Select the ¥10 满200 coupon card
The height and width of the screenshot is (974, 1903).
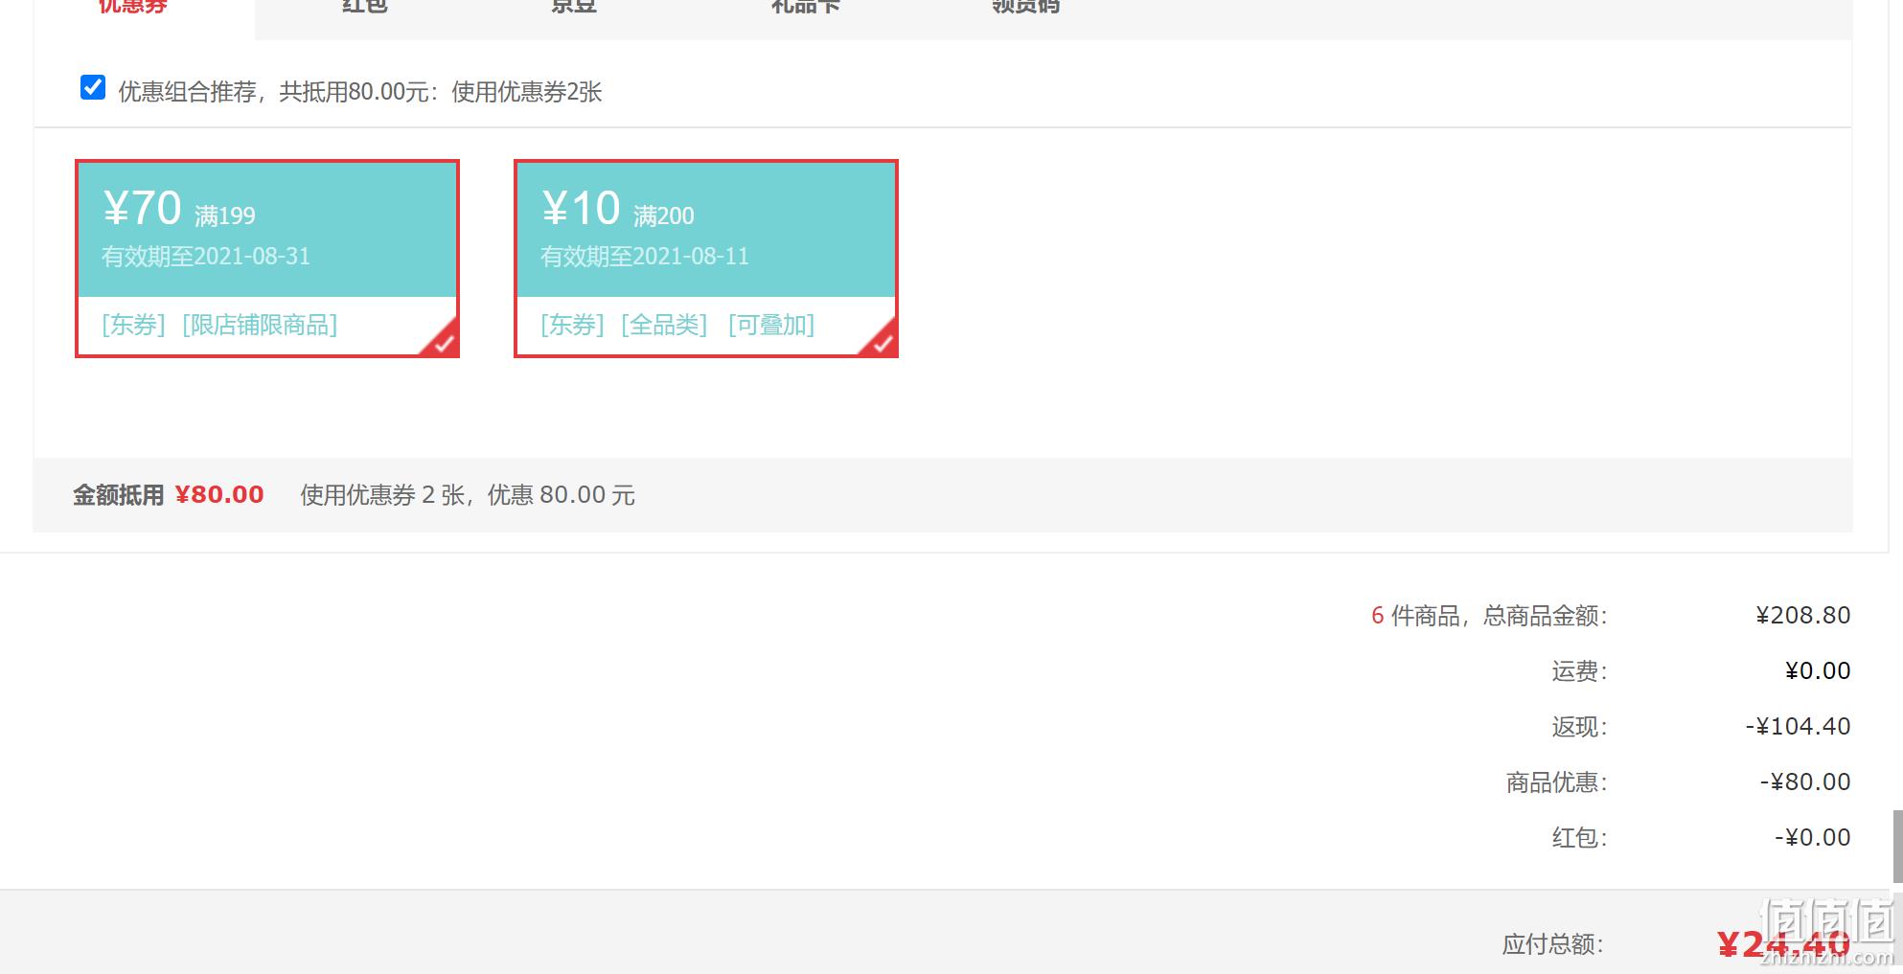coord(706,259)
